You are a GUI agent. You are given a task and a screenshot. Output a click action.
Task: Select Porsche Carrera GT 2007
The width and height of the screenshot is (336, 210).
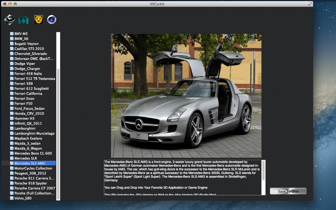click(x=35, y=188)
